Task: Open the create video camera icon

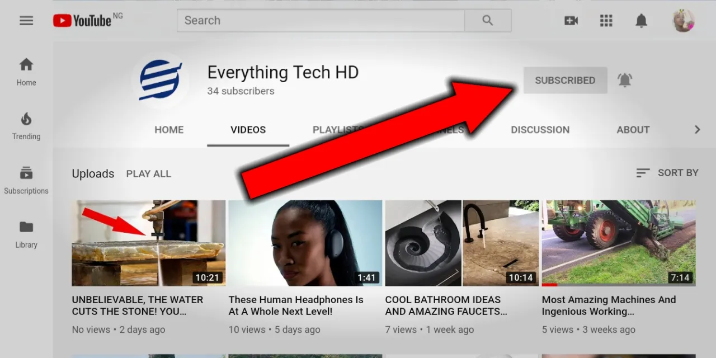Action: [571, 21]
